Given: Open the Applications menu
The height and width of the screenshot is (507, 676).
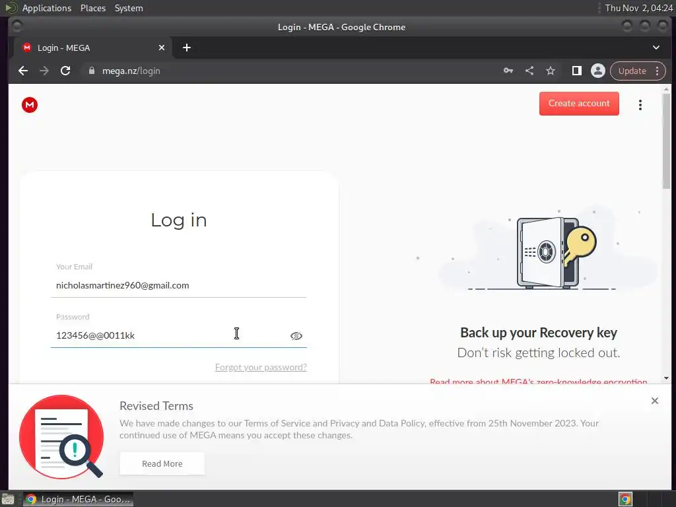Looking at the screenshot, I should (47, 8).
